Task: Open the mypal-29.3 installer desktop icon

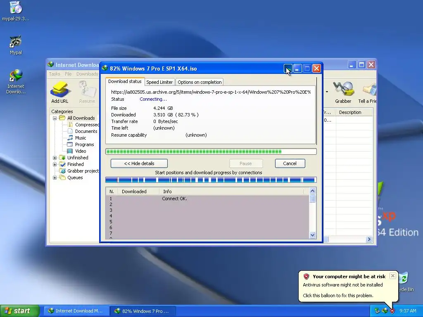Action: pos(16,11)
